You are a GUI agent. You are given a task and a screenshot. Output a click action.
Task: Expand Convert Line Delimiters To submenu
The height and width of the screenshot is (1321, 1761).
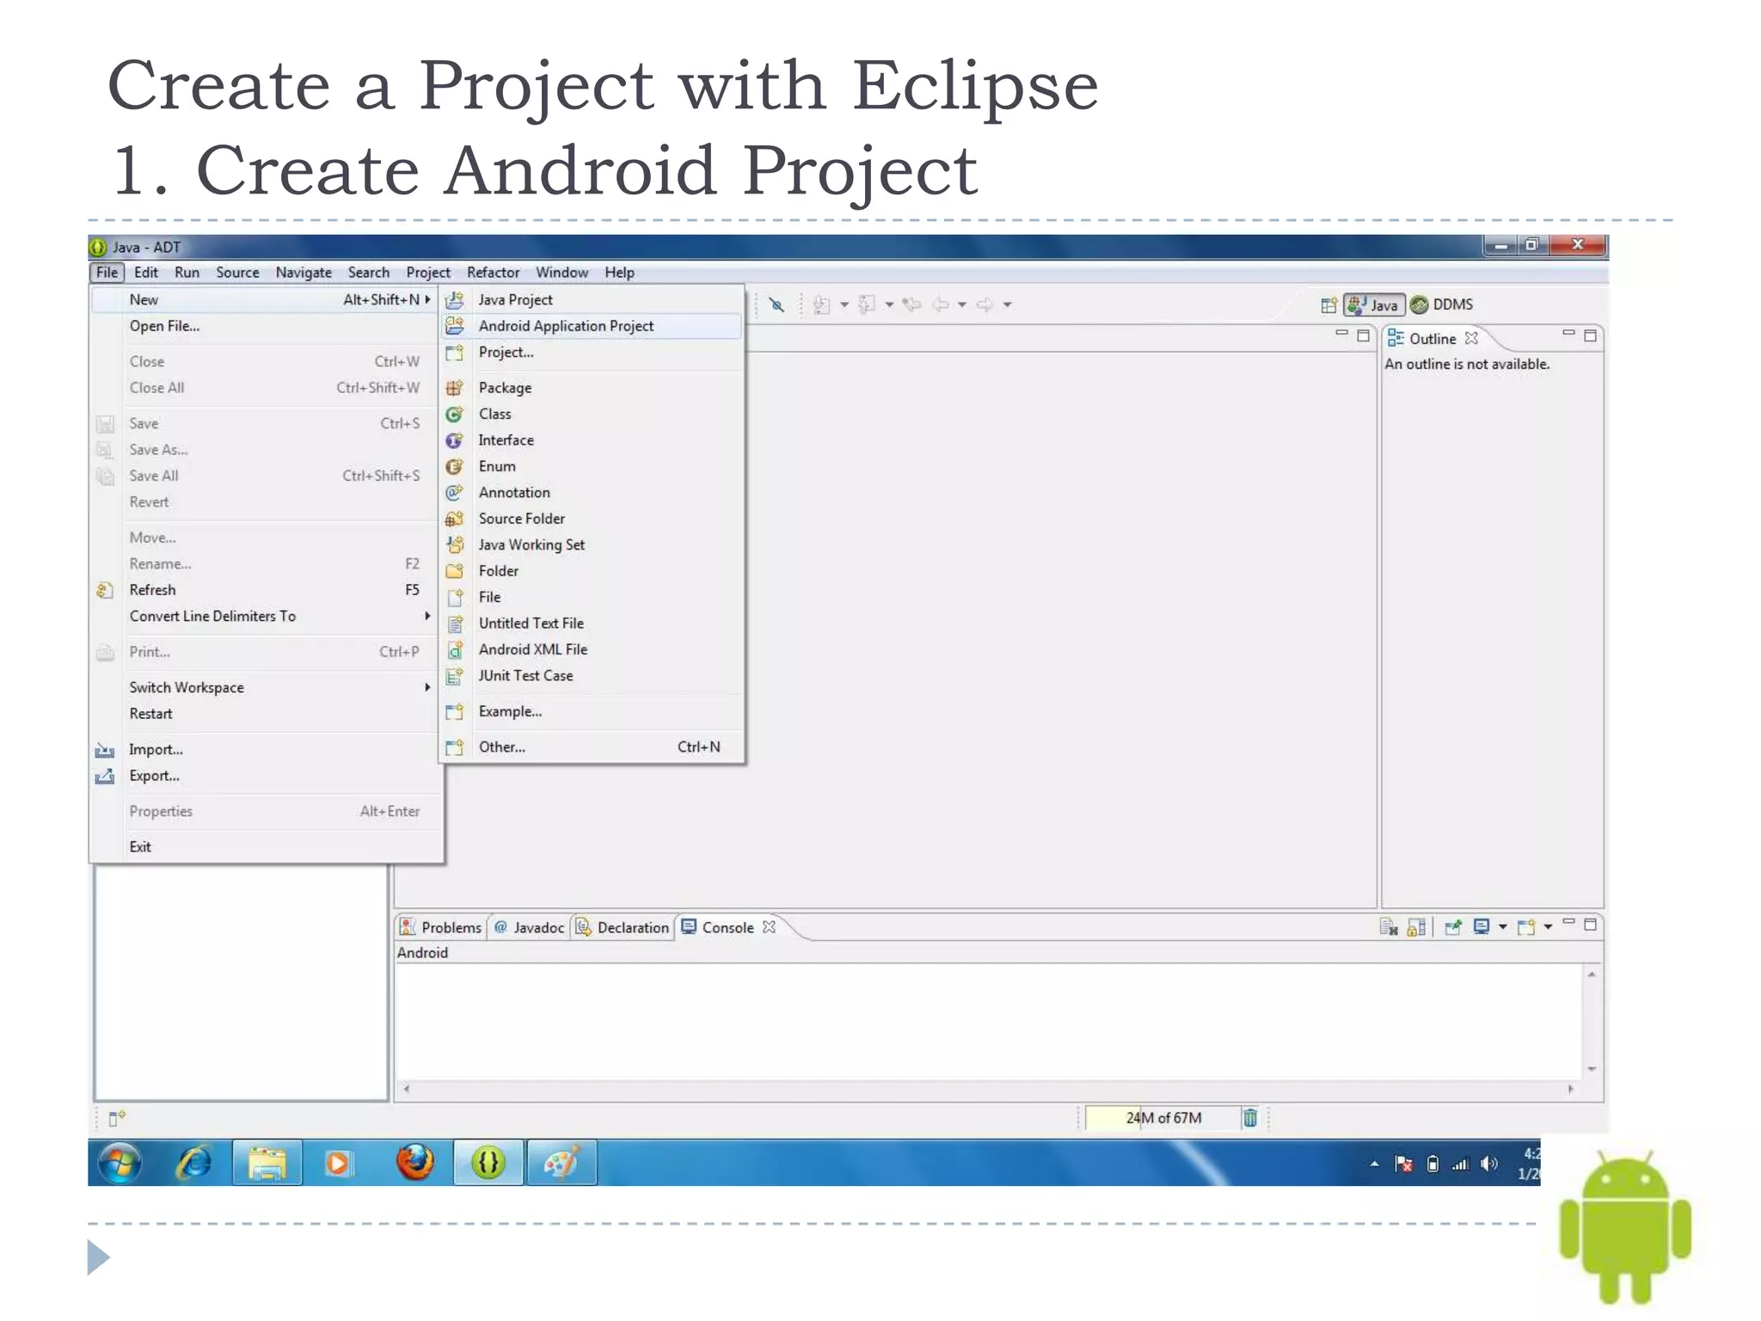coord(265,617)
